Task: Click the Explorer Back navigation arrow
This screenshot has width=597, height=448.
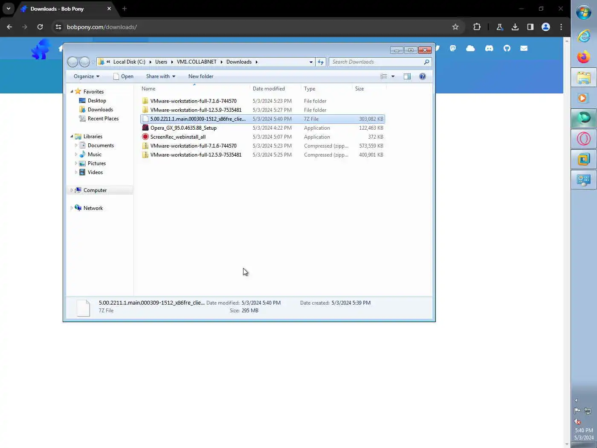Action: click(x=72, y=62)
